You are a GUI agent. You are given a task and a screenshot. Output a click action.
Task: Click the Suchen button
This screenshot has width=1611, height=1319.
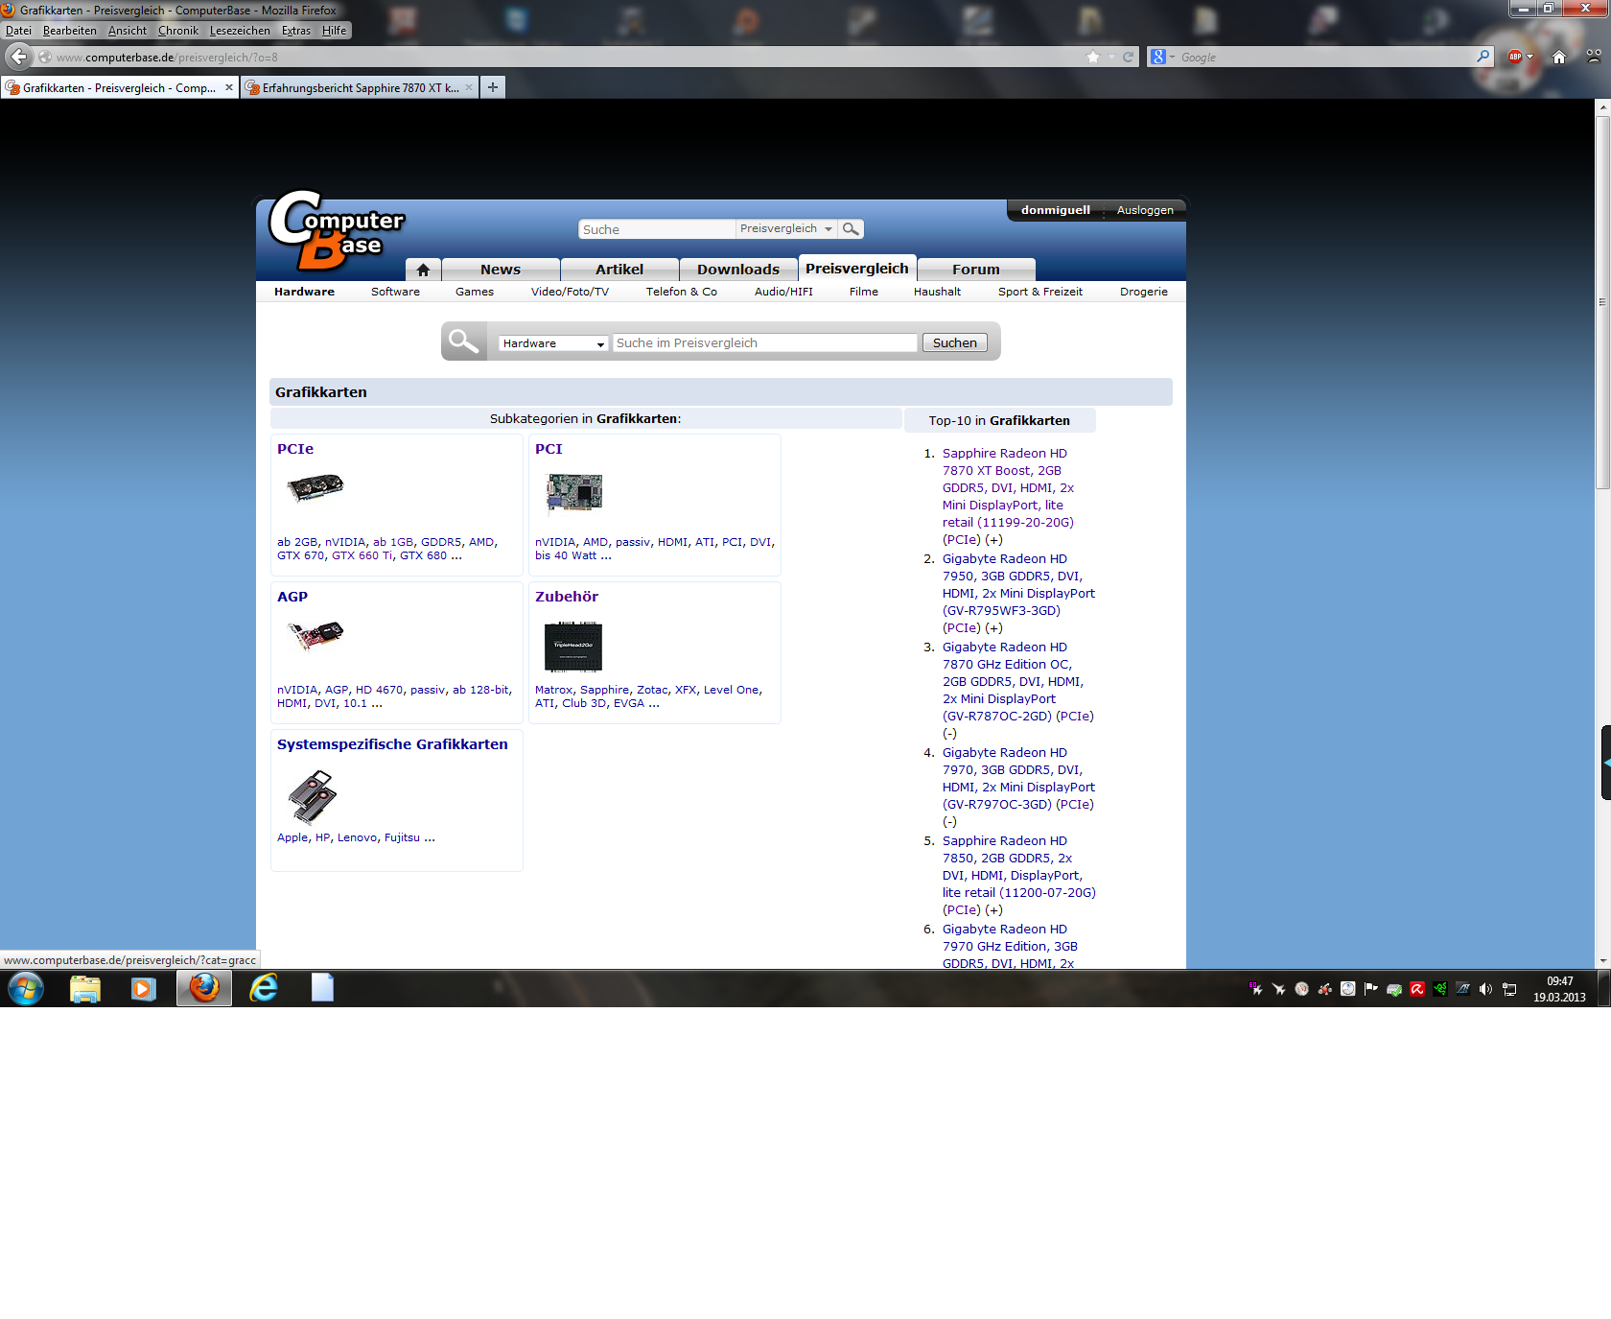coord(955,342)
